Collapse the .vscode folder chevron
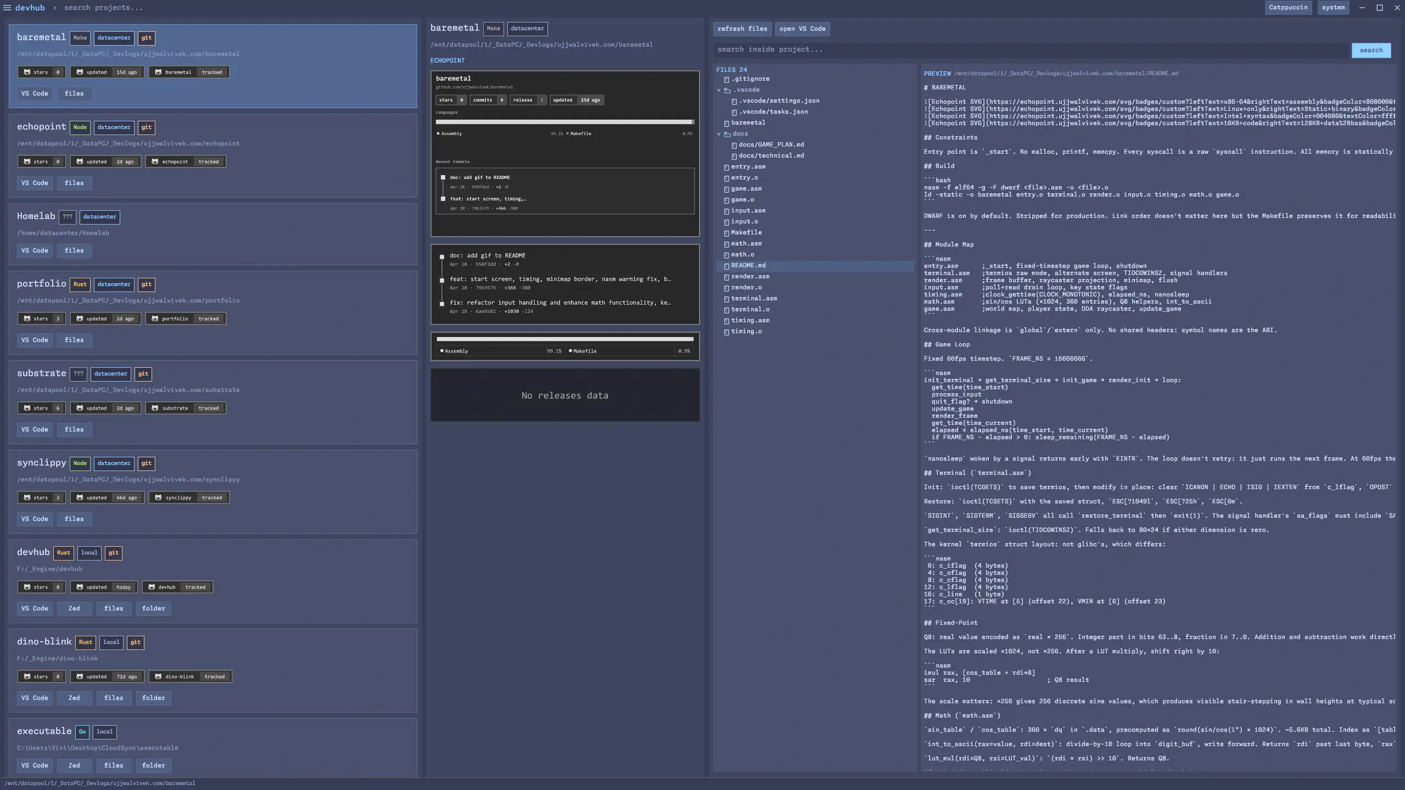This screenshot has width=1405, height=790. pos(719,90)
